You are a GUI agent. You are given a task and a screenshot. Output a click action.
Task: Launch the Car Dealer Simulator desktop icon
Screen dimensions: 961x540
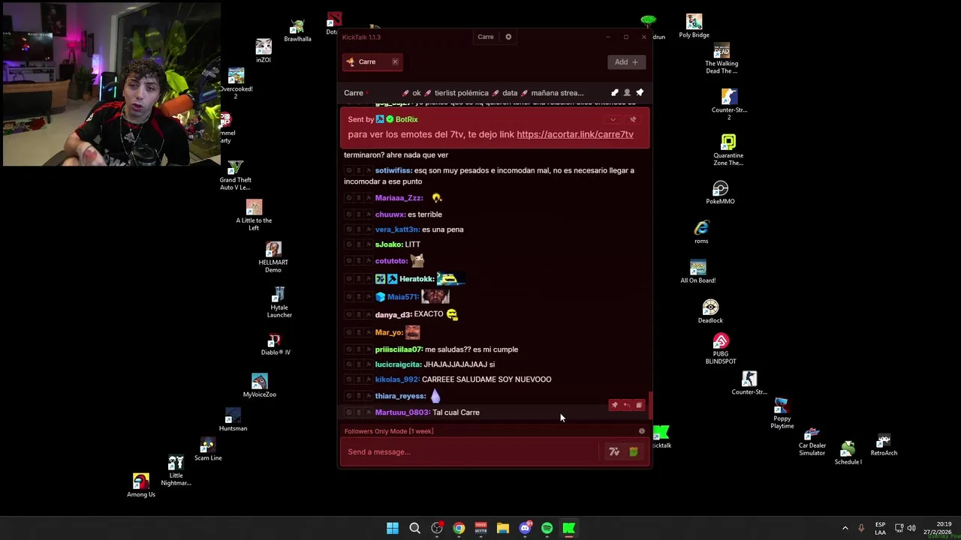[x=812, y=442]
